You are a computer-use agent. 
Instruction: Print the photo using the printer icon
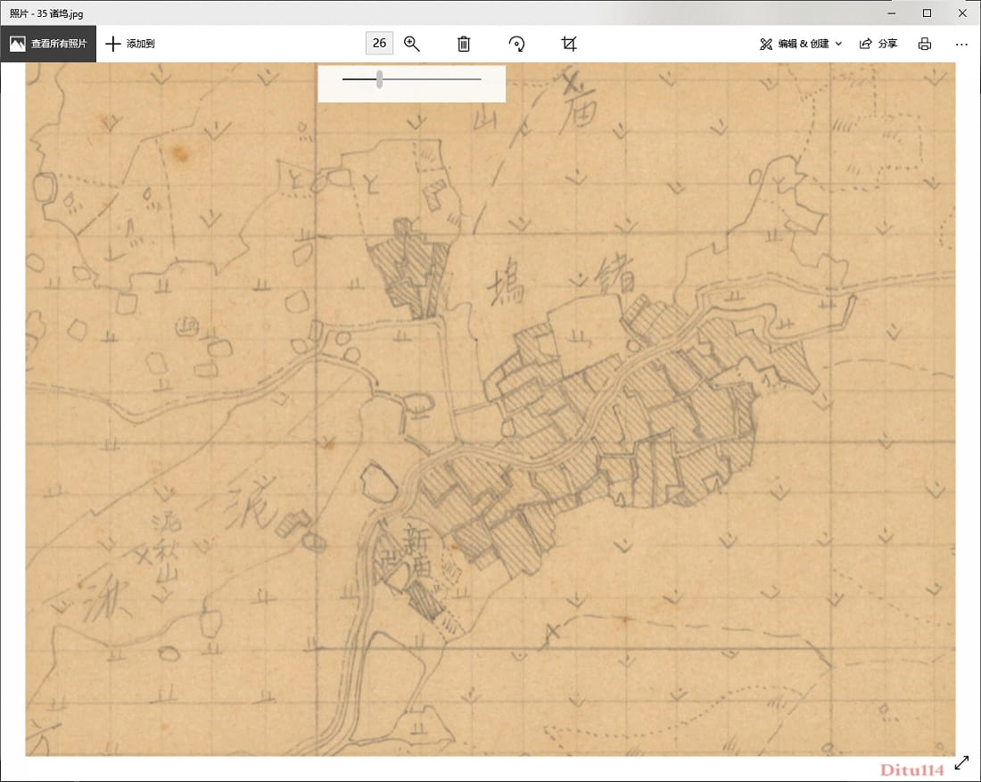click(x=925, y=44)
